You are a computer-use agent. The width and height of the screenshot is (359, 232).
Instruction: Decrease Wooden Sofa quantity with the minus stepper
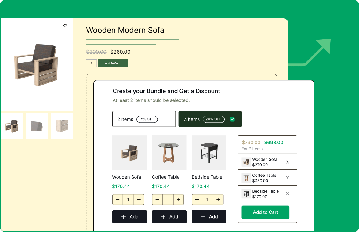click(118, 199)
